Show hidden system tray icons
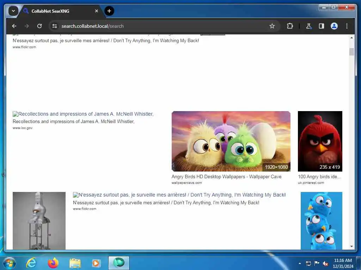Screen dimensions: 361x270 (300, 263)
